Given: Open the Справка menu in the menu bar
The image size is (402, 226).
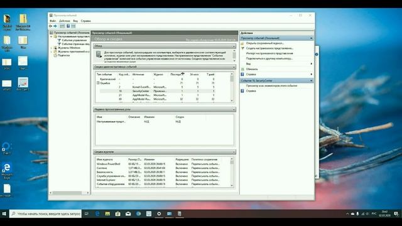Looking at the screenshot, I should (85, 21).
